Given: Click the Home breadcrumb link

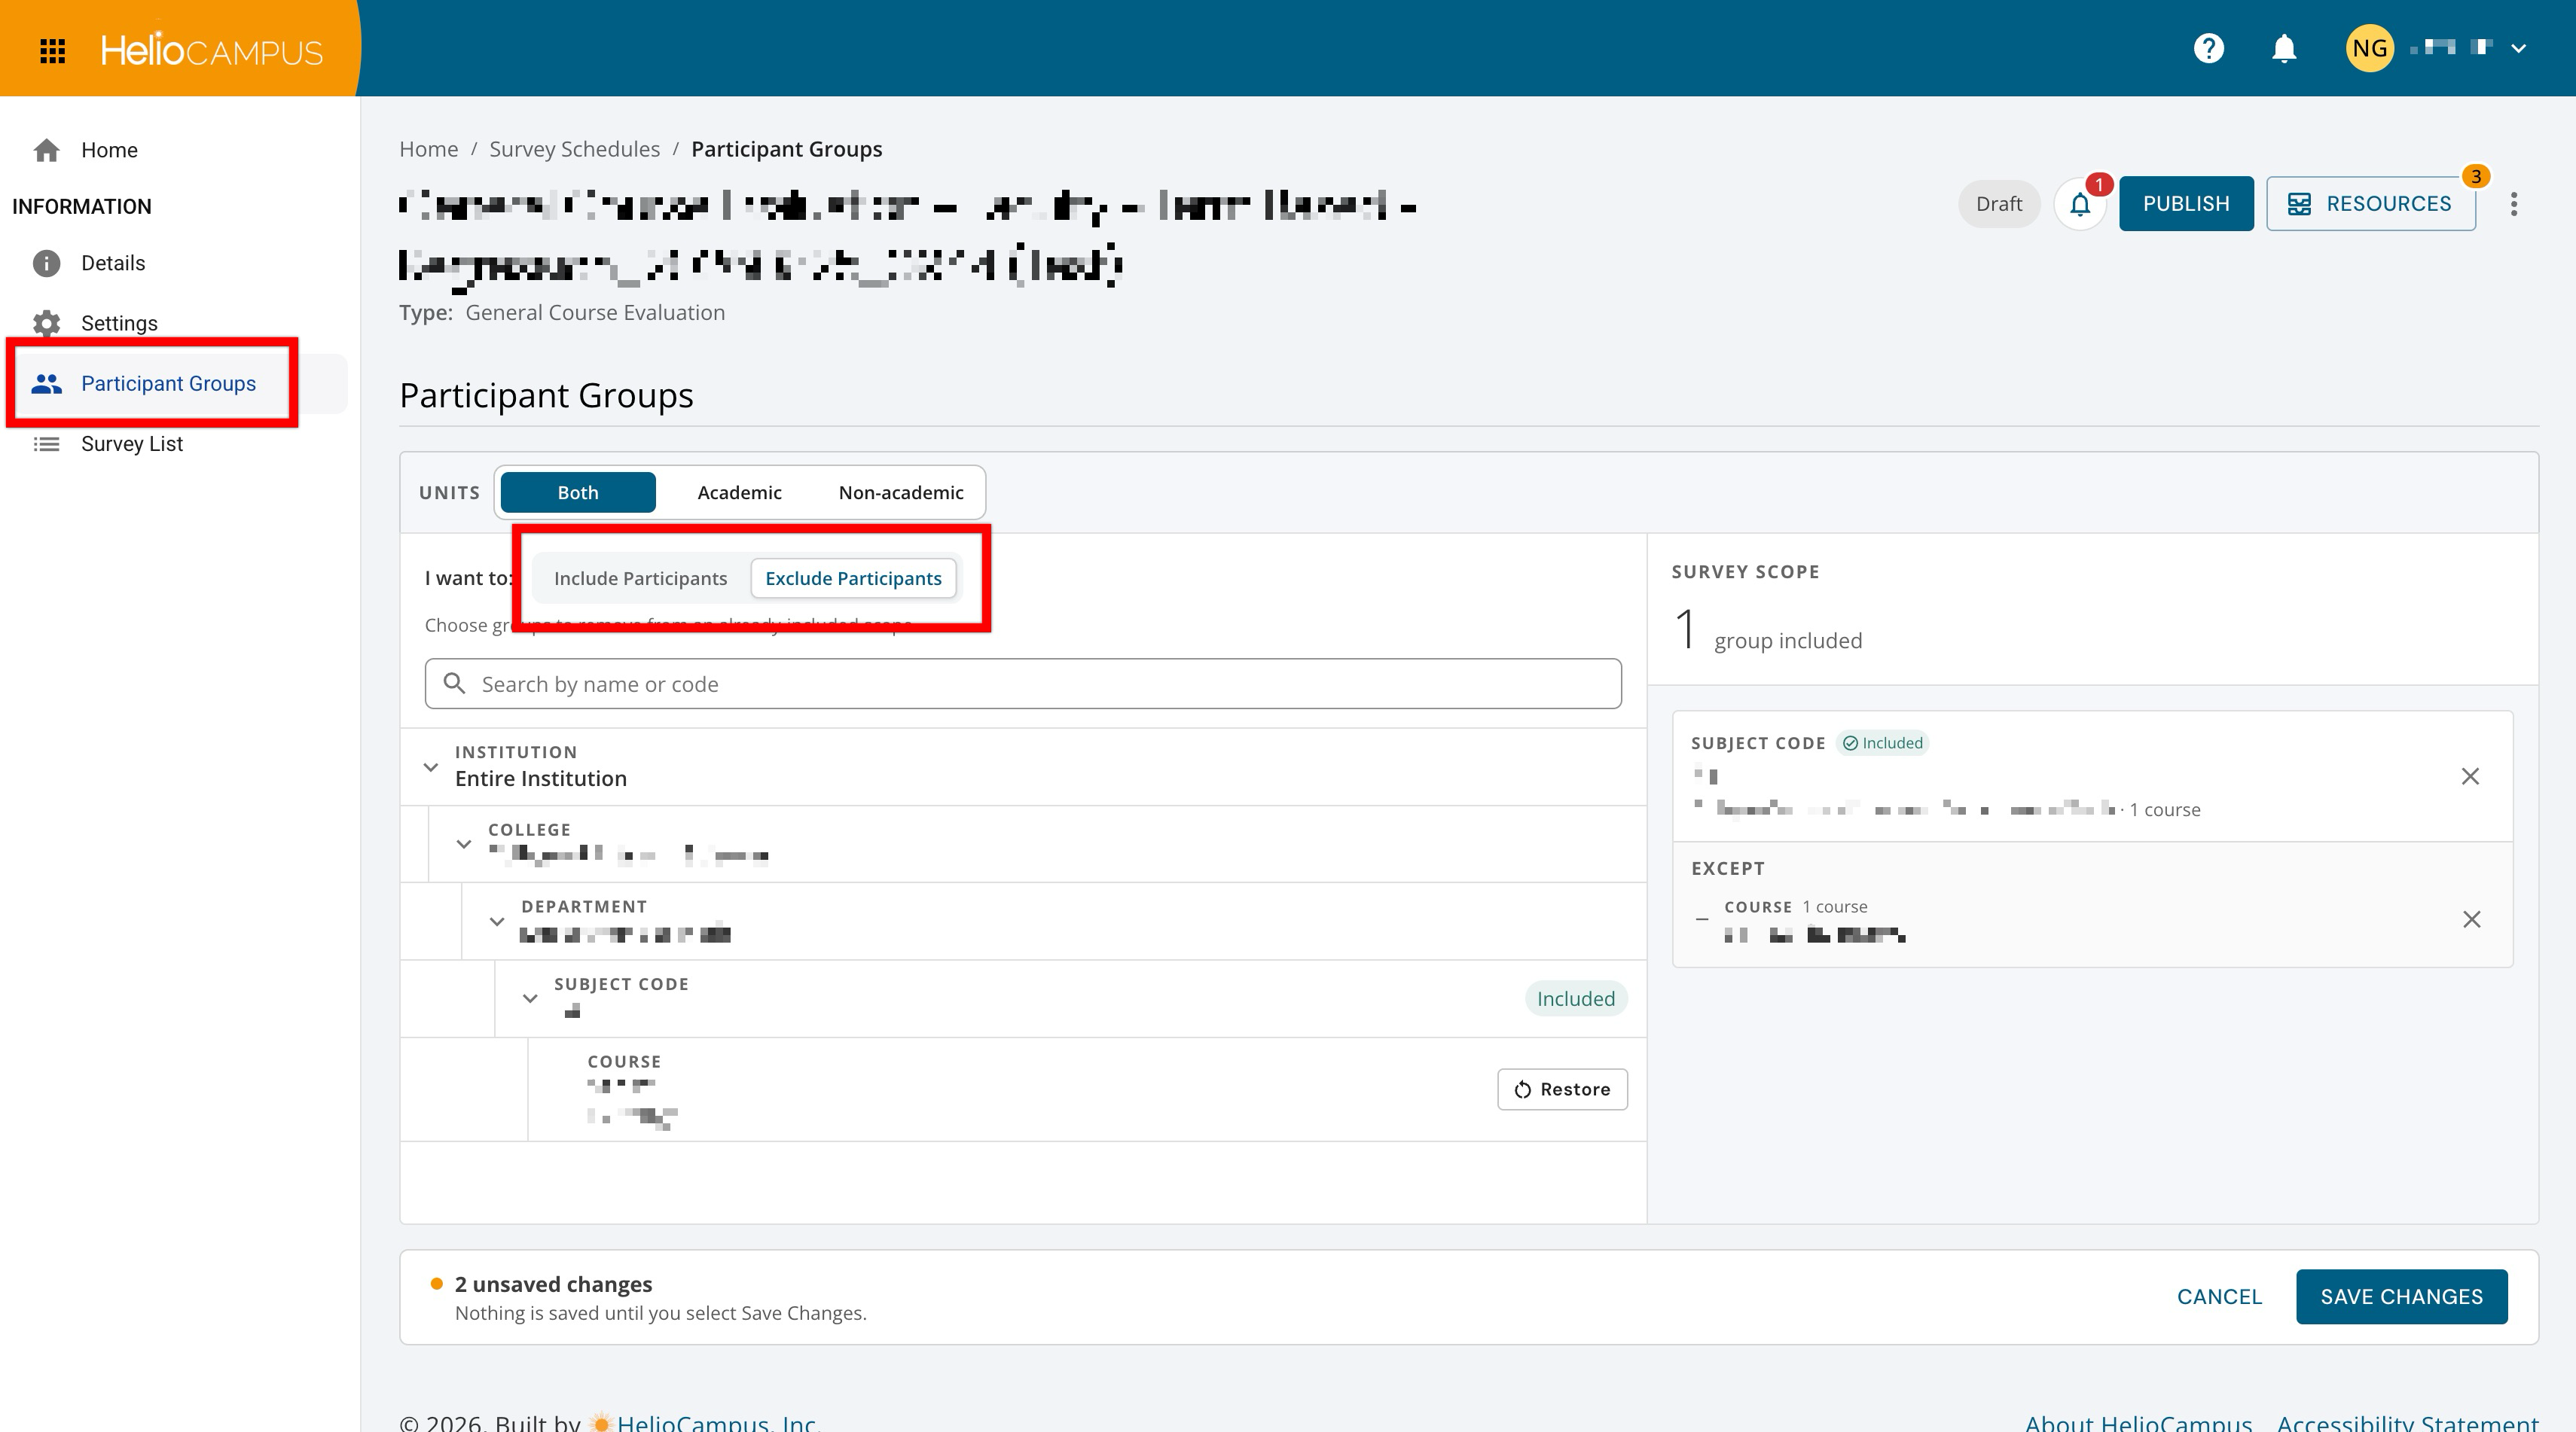Looking at the screenshot, I should click(428, 149).
